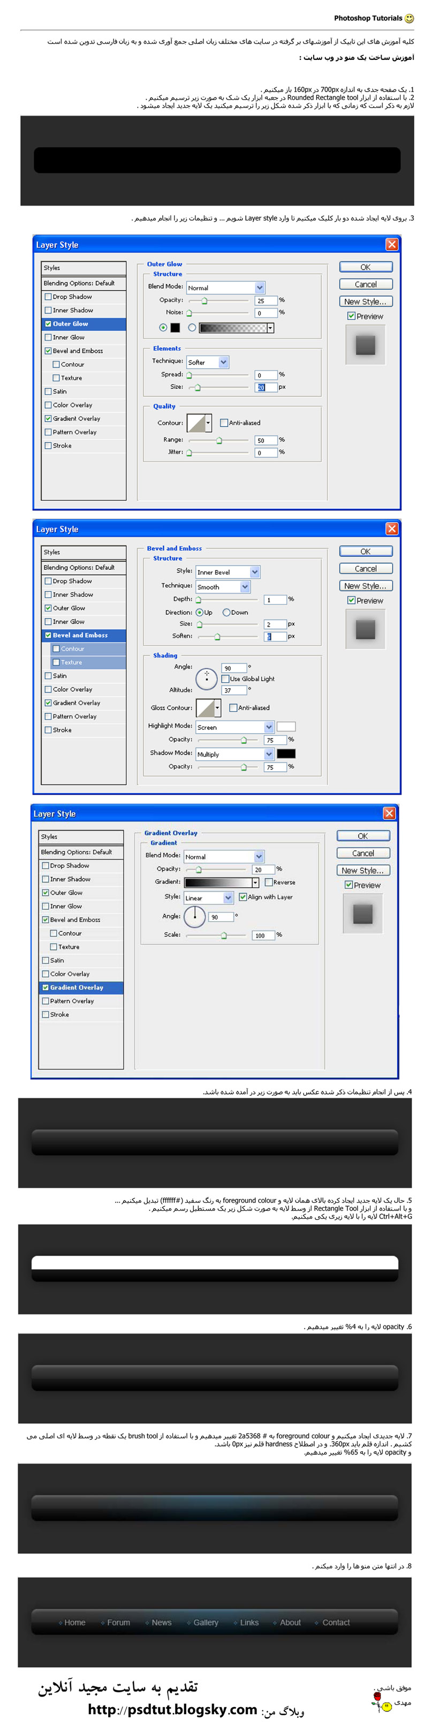
Task: Select Links in the finished menu bar
Action: [x=249, y=1623]
